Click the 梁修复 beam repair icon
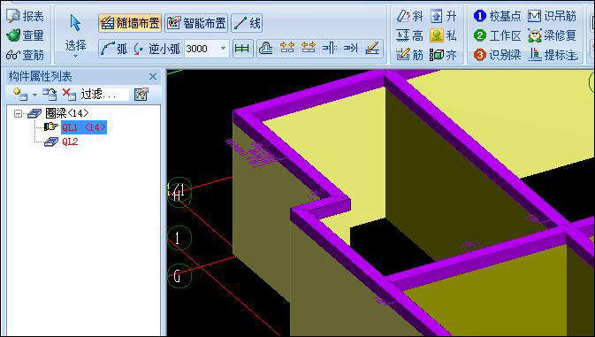 point(534,35)
